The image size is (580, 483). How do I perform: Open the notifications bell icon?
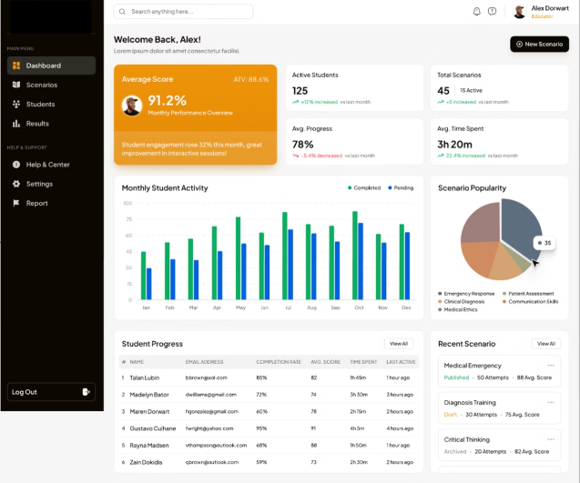click(x=477, y=12)
